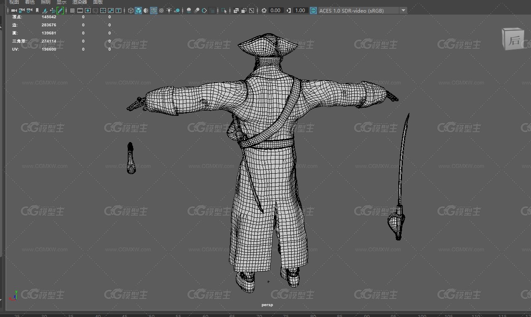Toggle Wireframe on Shaded icon

tap(153, 11)
